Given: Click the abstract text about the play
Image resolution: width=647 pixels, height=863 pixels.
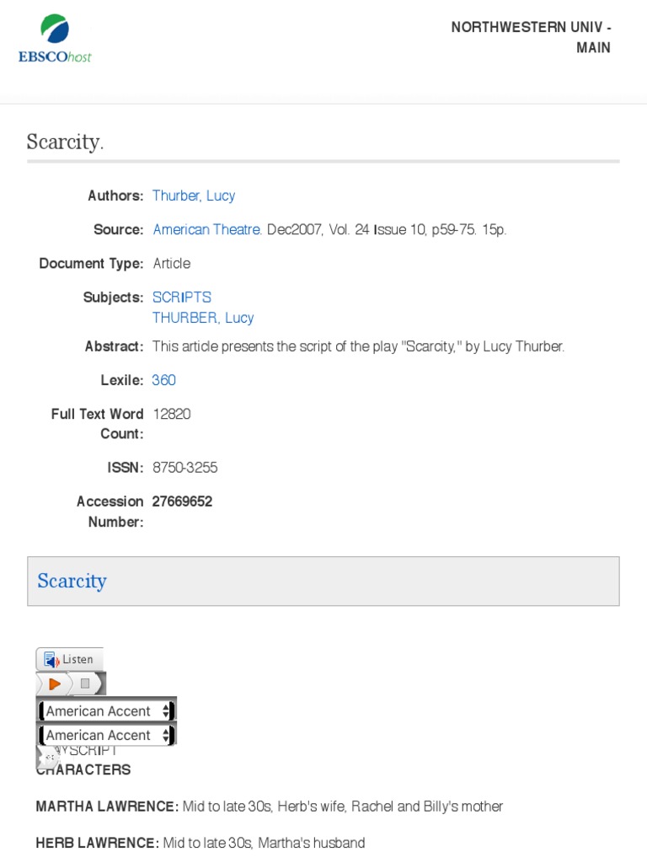Looking at the screenshot, I should [x=358, y=346].
